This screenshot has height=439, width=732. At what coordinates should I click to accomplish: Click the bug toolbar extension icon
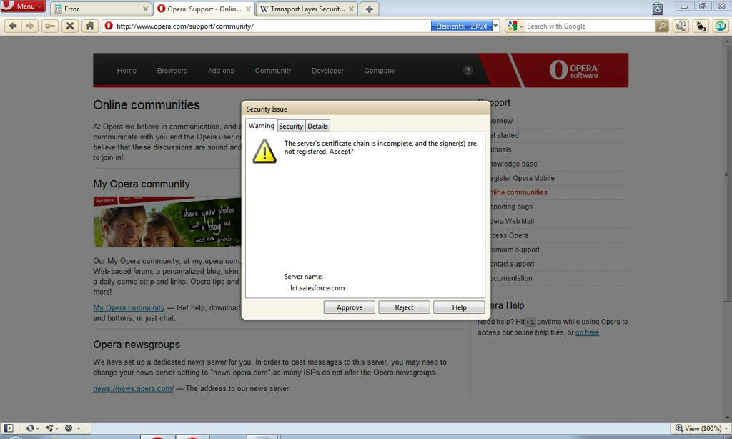[x=701, y=26]
